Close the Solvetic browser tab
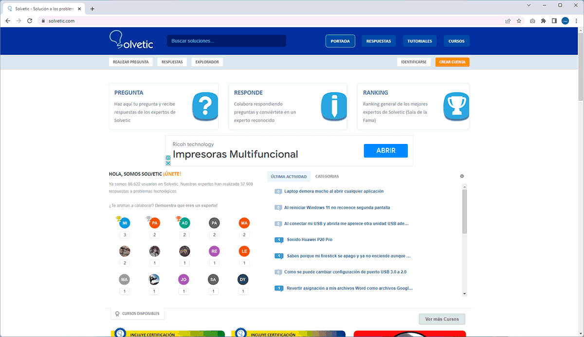This screenshot has width=584, height=337. 79,9
